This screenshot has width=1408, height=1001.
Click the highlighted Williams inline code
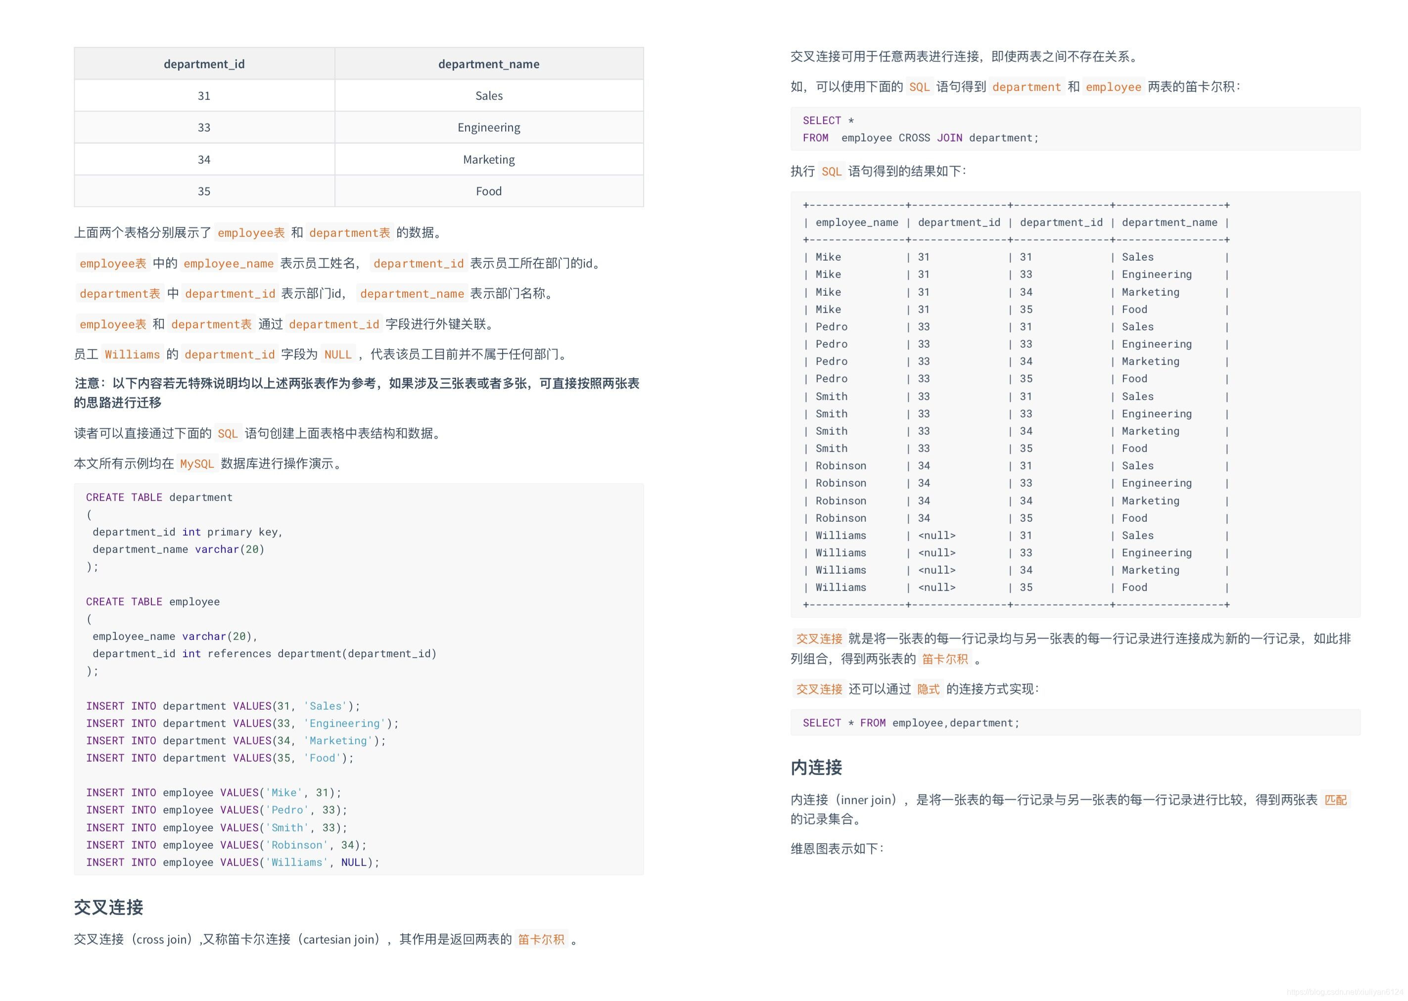(132, 355)
